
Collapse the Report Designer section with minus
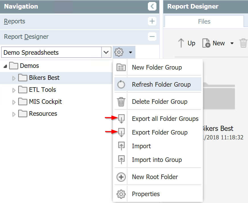152,37
